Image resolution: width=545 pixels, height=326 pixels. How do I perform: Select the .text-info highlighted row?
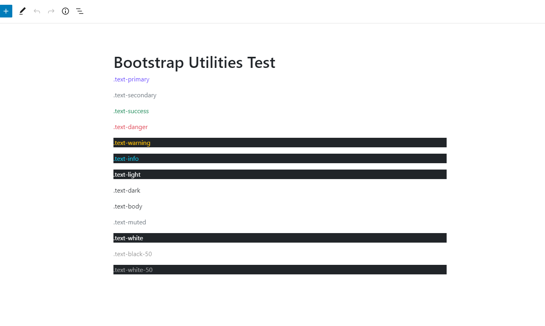point(127,158)
